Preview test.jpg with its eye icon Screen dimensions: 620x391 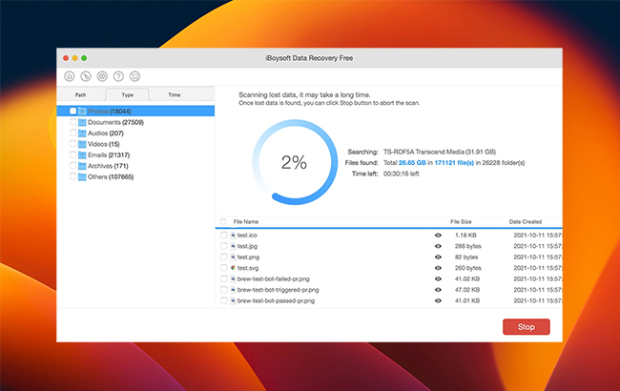pyautogui.click(x=438, y=246)
